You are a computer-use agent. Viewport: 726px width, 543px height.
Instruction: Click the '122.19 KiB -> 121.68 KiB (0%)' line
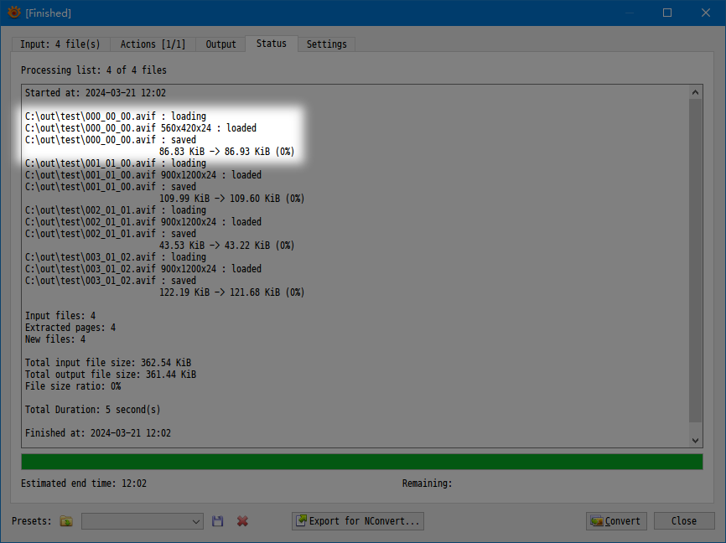pos(232,292)
